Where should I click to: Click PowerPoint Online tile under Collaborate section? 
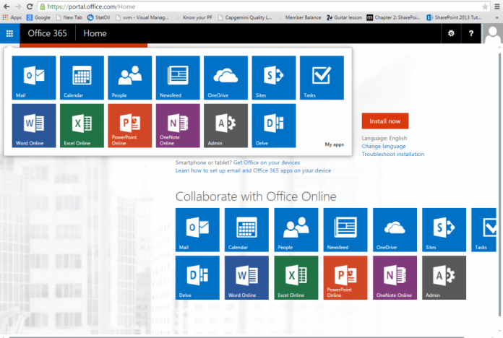(345, 278)
